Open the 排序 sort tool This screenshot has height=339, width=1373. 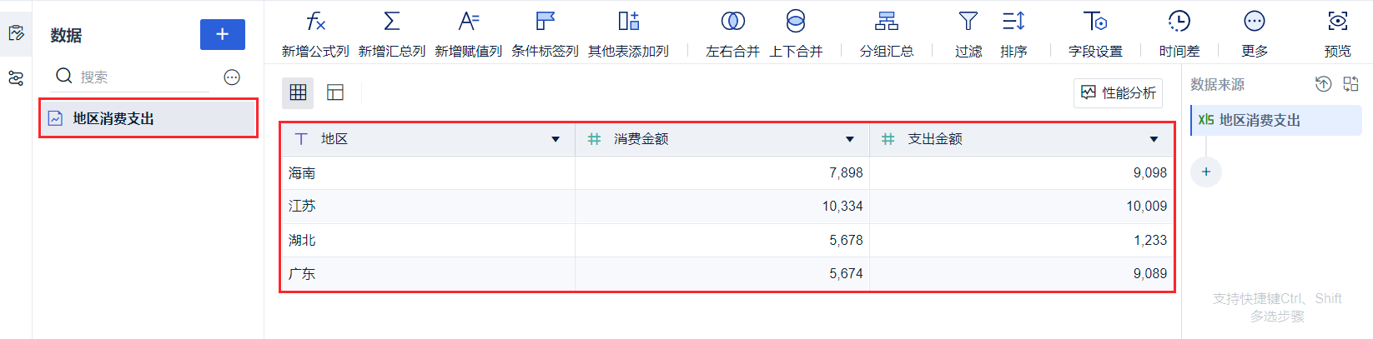[x=1013, y=22]
